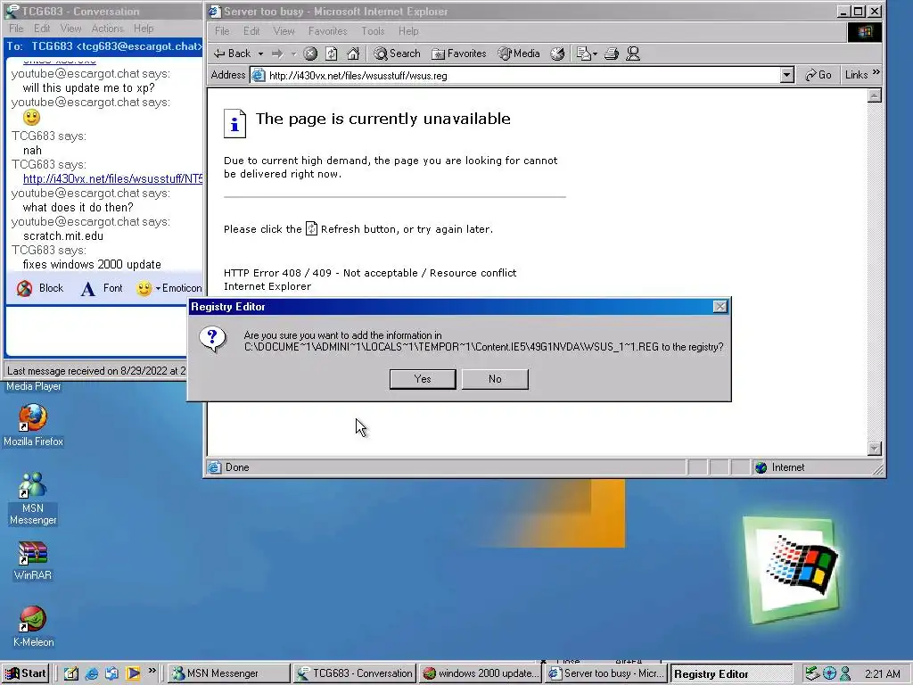Click the Forward arrow in IE toolbar
Viewport: 913px width, 685px height.
[277, 54]
